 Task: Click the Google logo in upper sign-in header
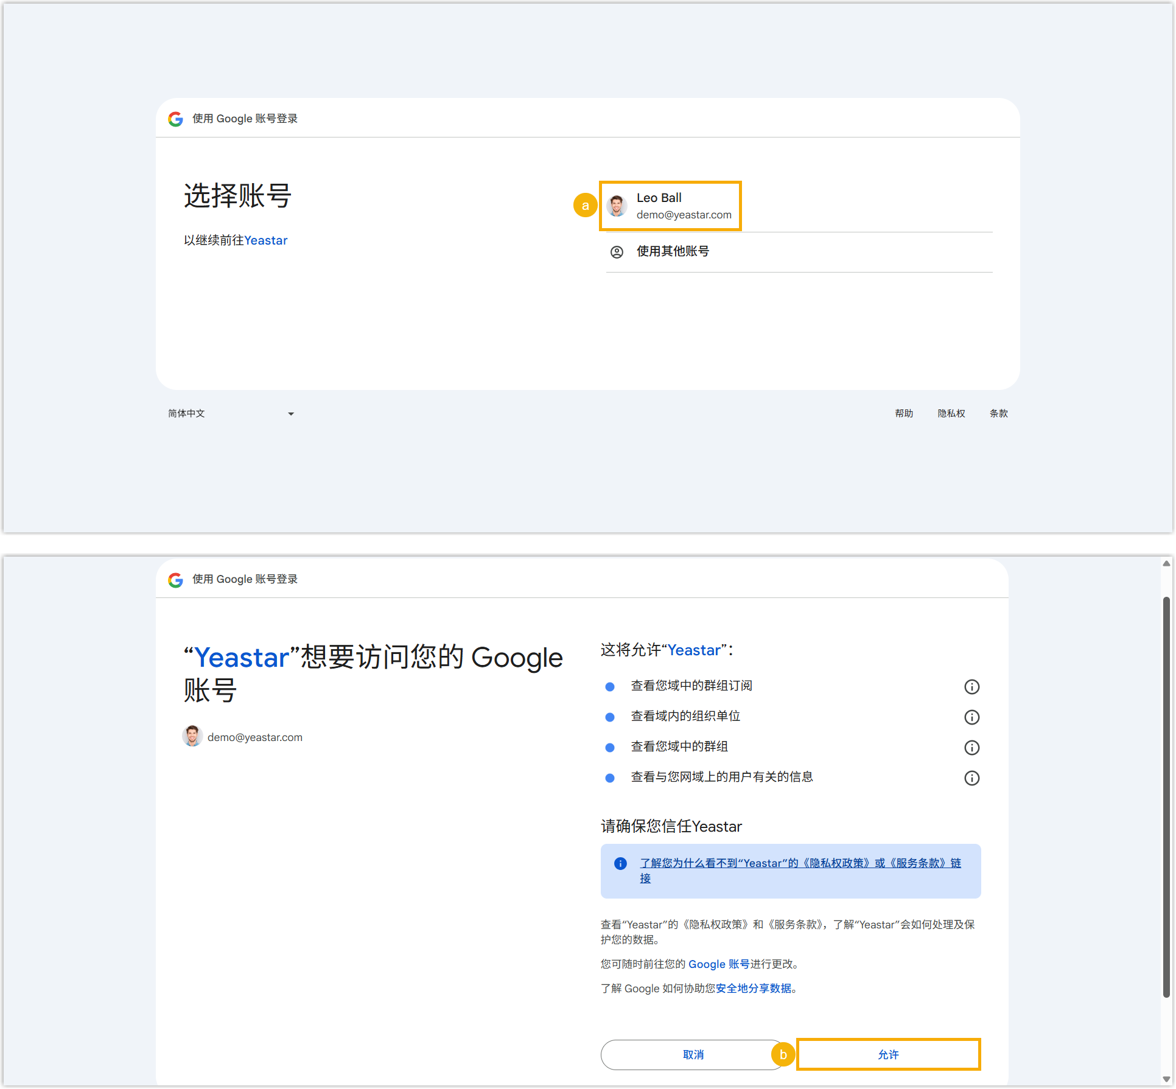(175, 119)
